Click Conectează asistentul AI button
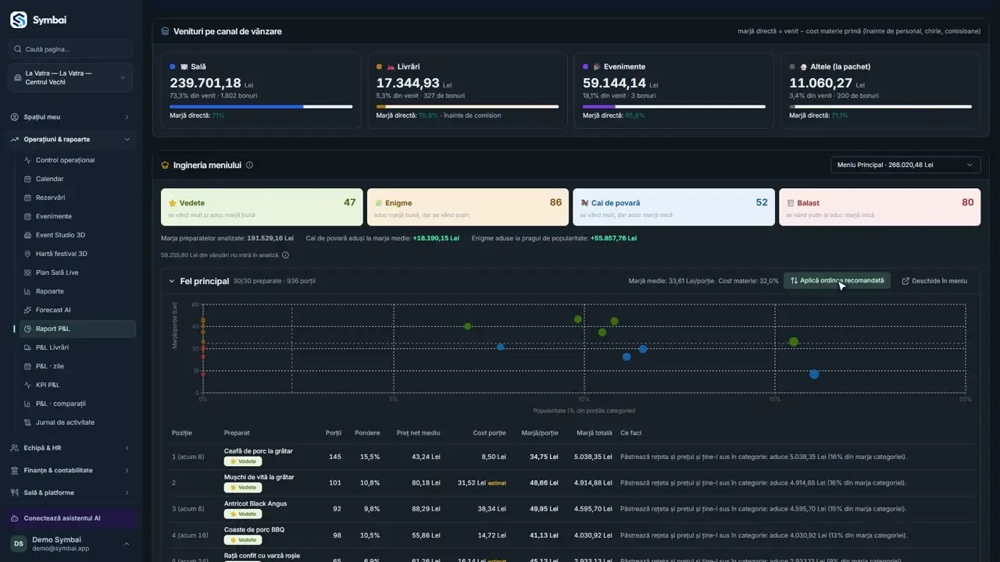Viewport: 1000px width, 562px height. [x=70, y=518]
